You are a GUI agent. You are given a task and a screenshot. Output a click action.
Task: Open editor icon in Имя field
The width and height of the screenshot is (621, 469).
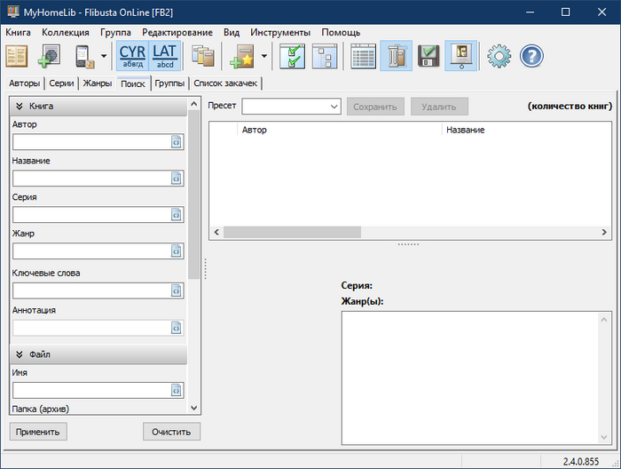(177, 390)
